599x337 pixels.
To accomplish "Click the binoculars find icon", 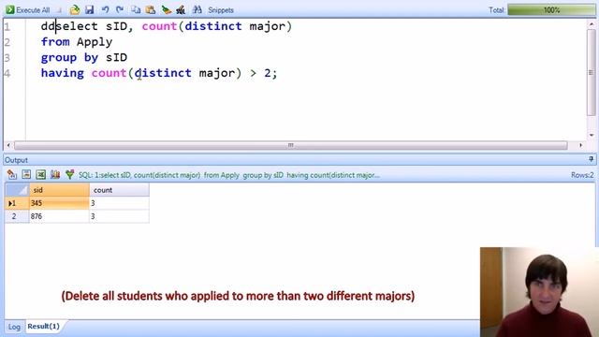I will [197, 10].
